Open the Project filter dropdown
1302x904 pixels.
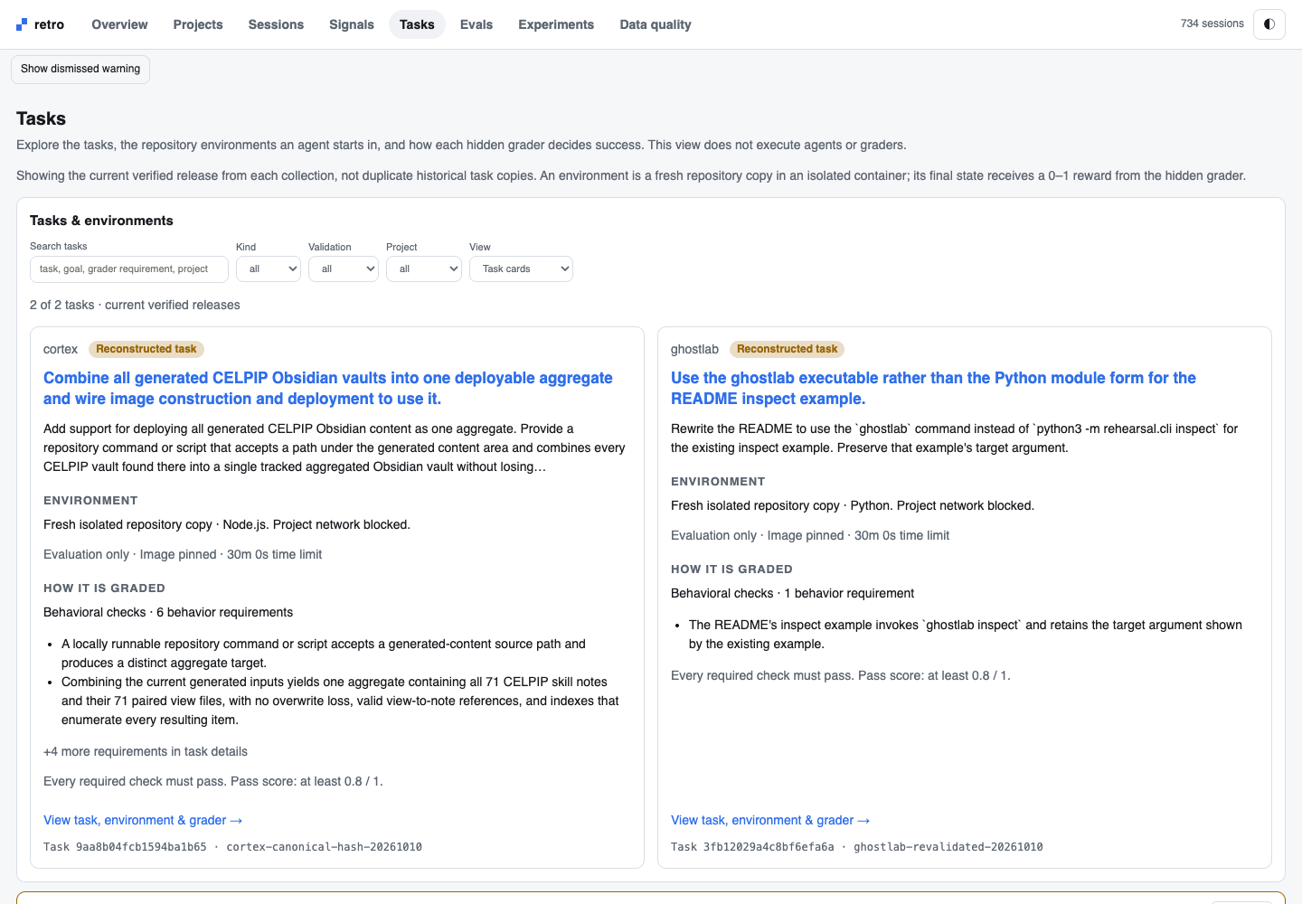click(424, 268)
